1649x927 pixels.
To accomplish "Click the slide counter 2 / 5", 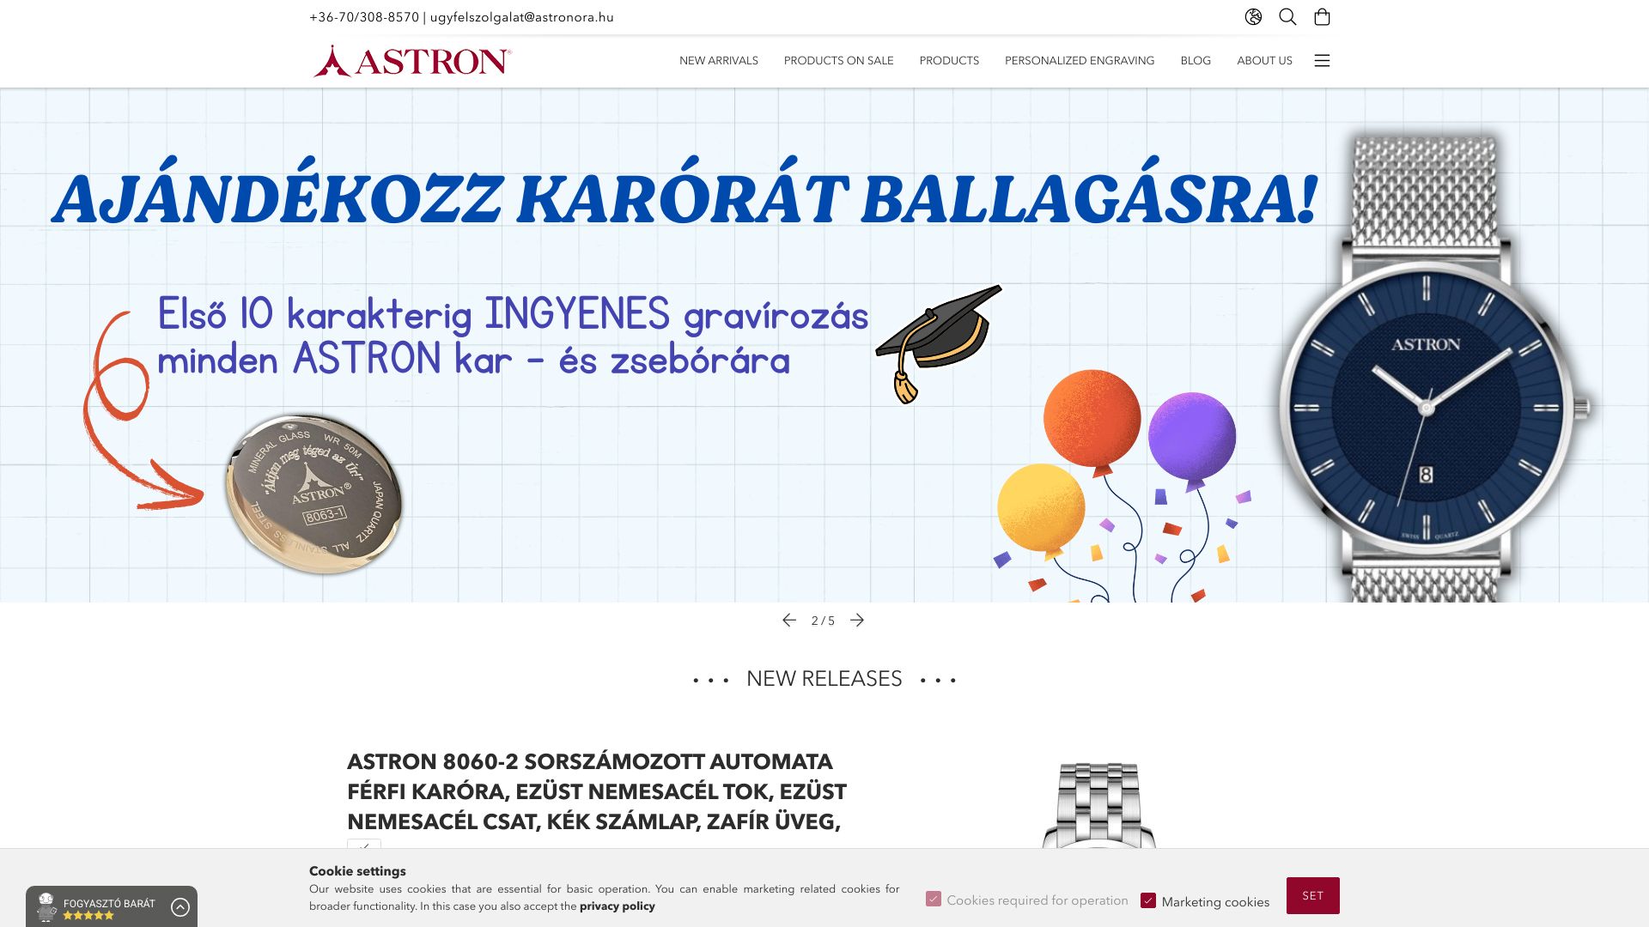I will 823,621.
